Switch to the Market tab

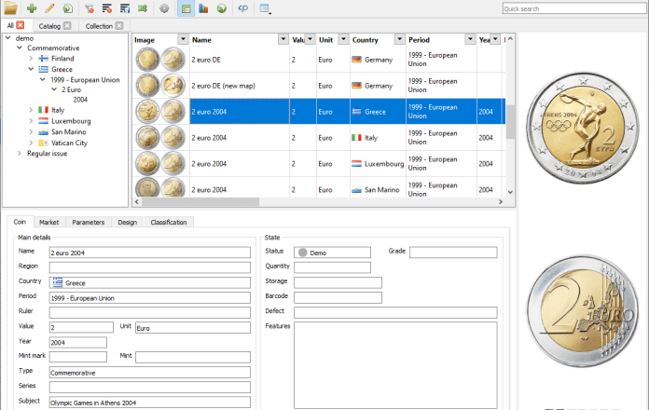click(x=49, y=223)
